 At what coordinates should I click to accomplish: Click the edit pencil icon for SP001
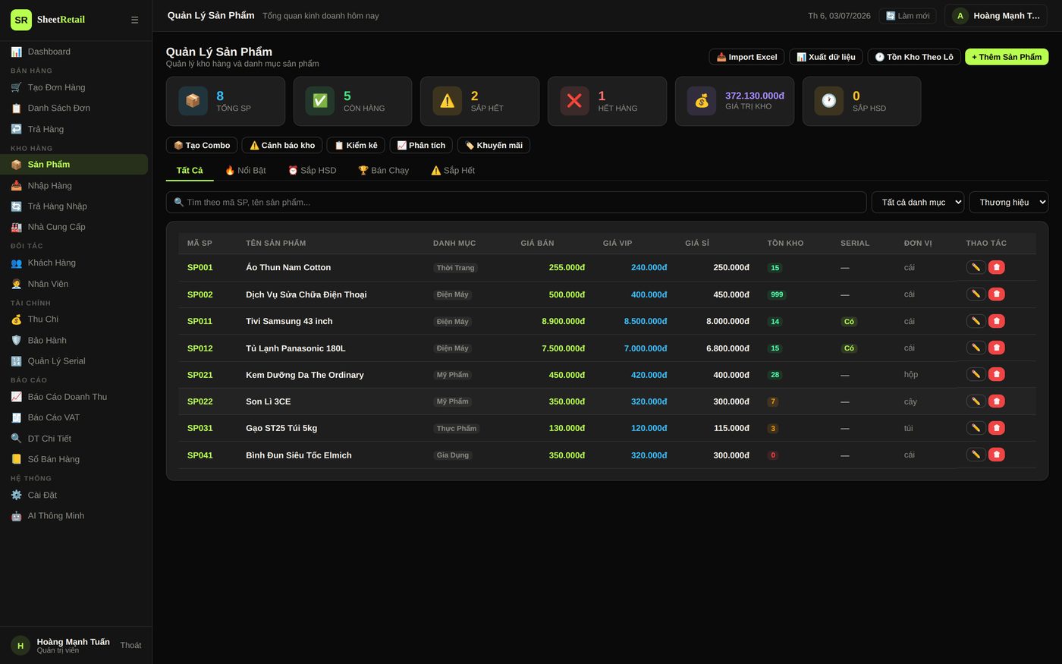(976, 267)
